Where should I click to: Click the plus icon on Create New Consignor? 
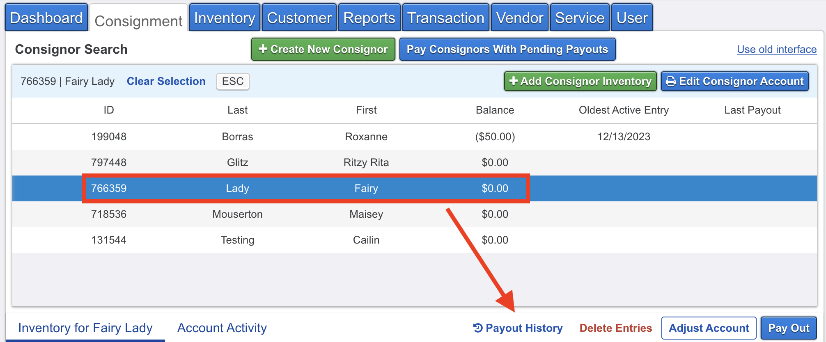coord(263,49)
